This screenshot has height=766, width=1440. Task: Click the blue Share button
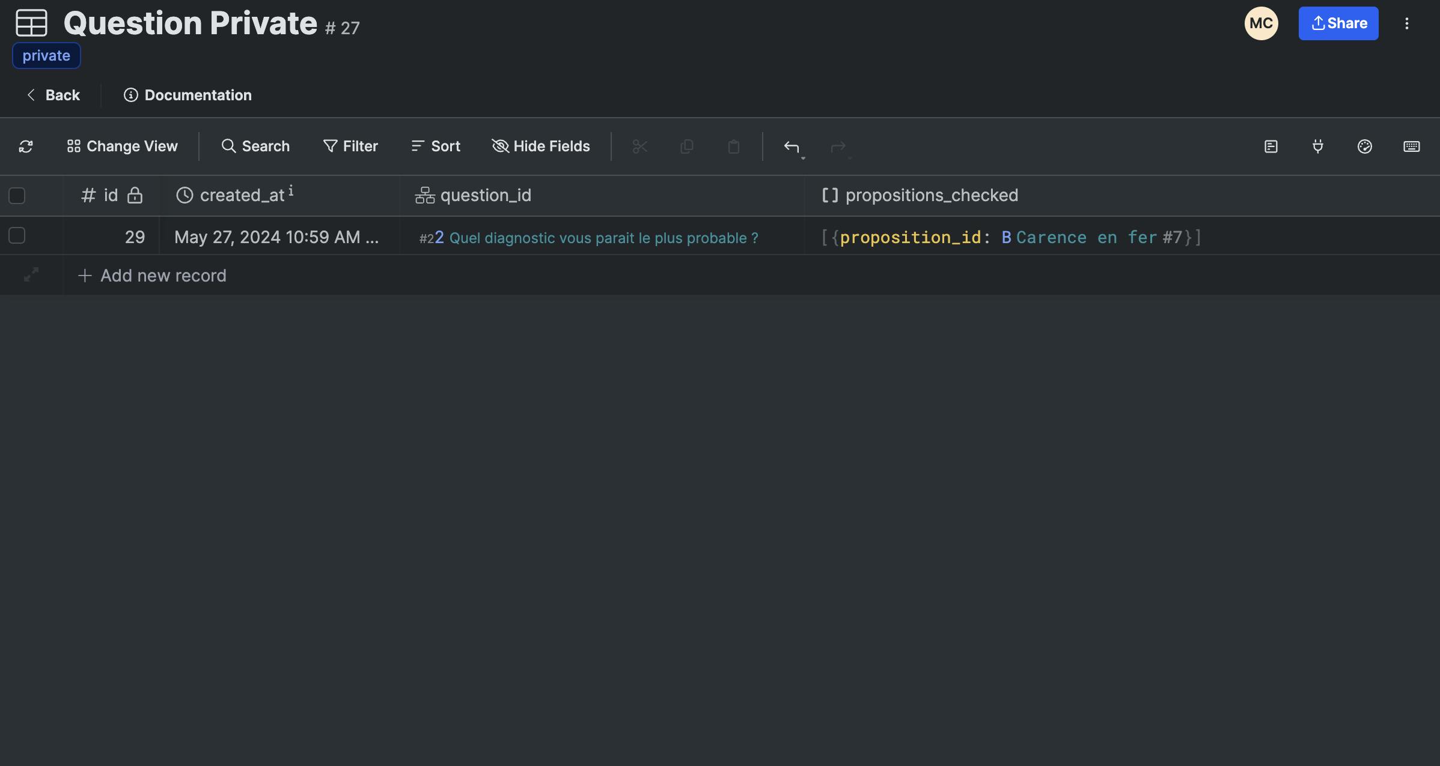click(x=1338, y=23)
